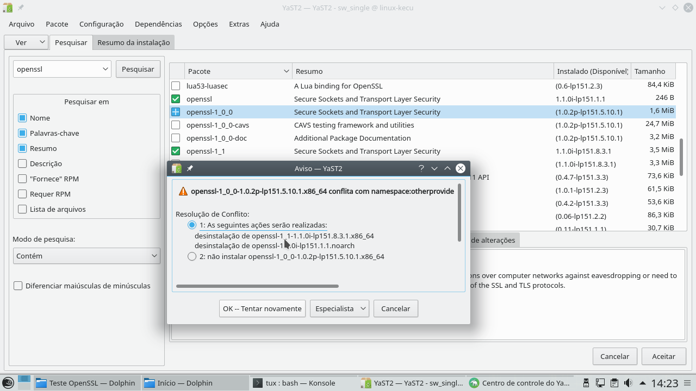The height and width of the screenshot is (391, 696).
Task: Click the green installed status icon of openssl-1_1
Action: [176, 151]
